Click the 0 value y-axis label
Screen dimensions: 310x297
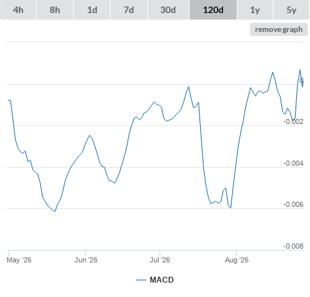(301, 80)
